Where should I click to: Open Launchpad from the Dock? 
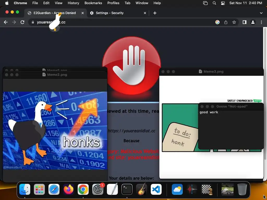pos(39,189)
